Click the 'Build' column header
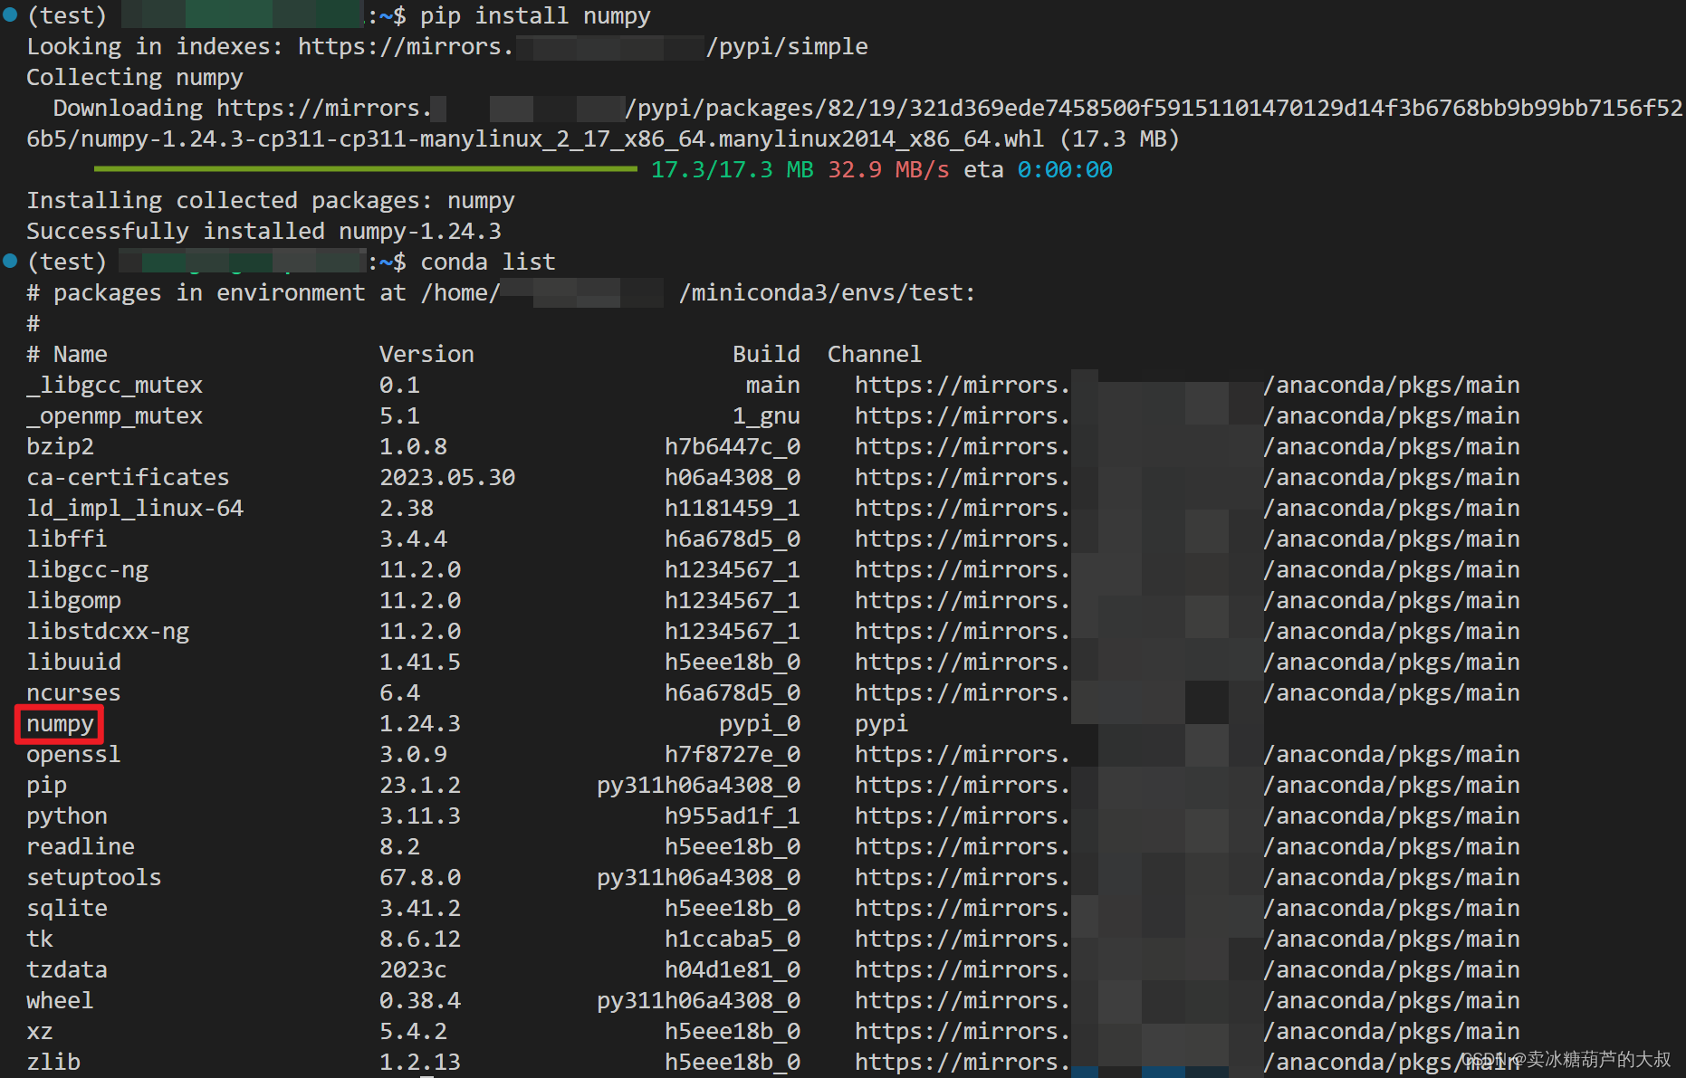Image resolution: width=1686 pixels, height=1078 pixels. pyautogui.click(x=766, y=355)
